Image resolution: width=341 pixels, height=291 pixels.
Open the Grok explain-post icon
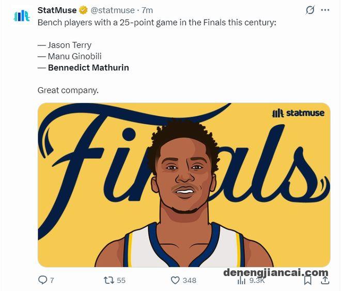coord(311,10)
